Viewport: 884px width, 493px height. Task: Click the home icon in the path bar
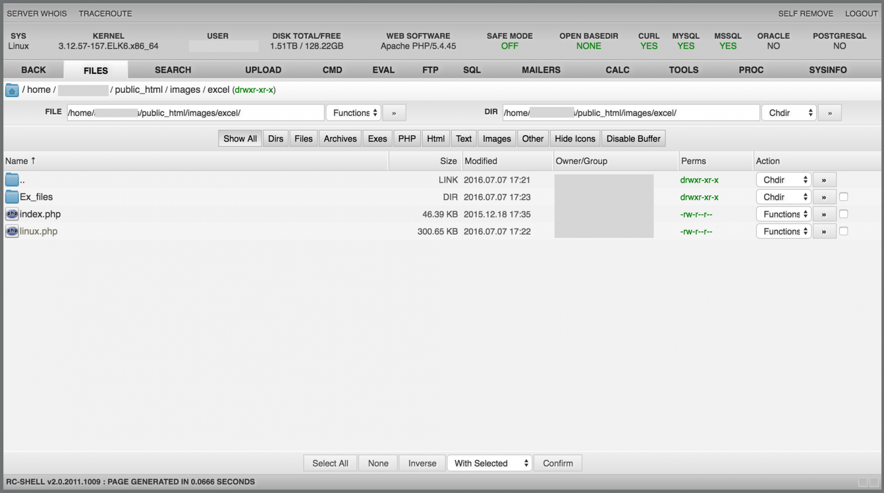point(12,91)
